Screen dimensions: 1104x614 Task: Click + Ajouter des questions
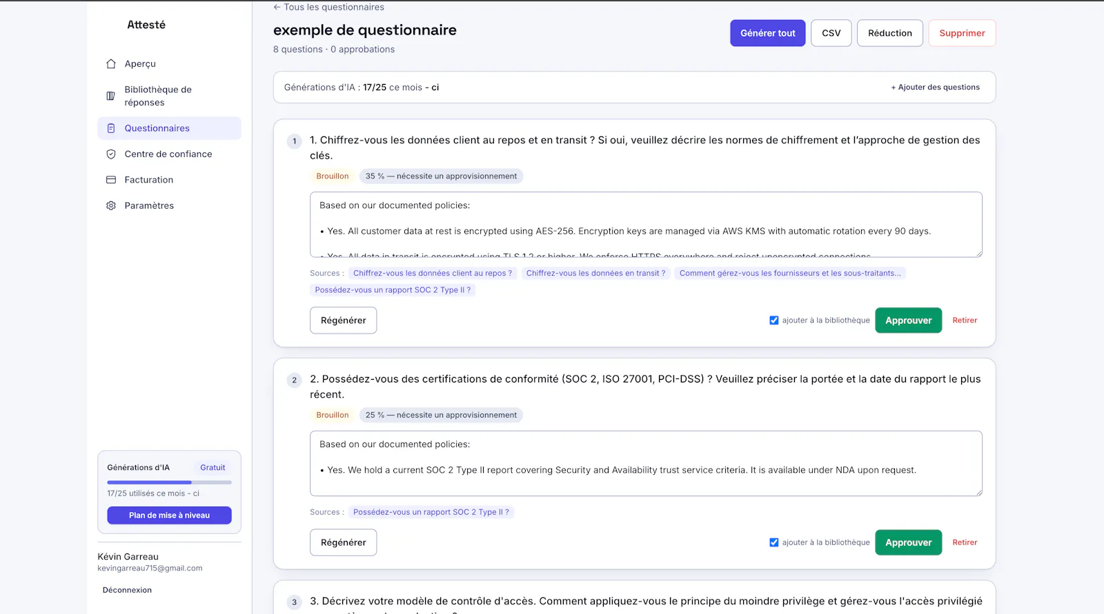(935, 88)
